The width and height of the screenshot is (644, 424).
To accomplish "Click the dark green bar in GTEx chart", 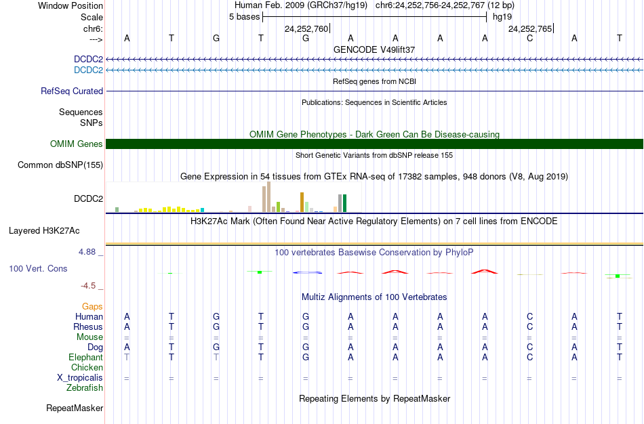I will pos(345,203).
